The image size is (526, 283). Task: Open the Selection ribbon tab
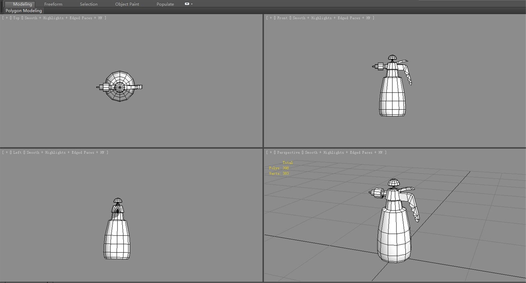[x=88, y=4]
